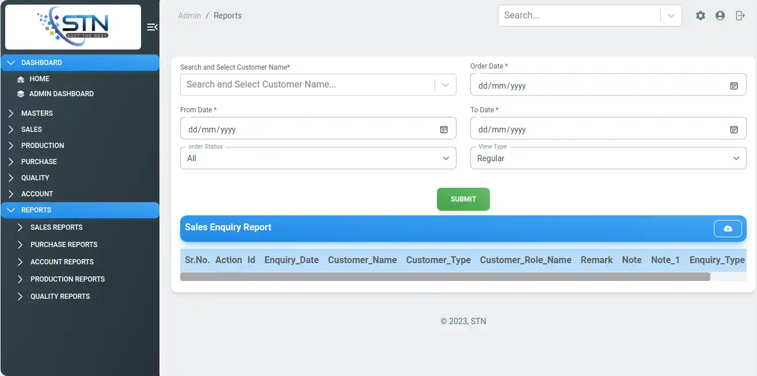Collapse the sidebar with the menu toggle icon
This screenshot has height=376, width=757.
(x=152, y=27)
